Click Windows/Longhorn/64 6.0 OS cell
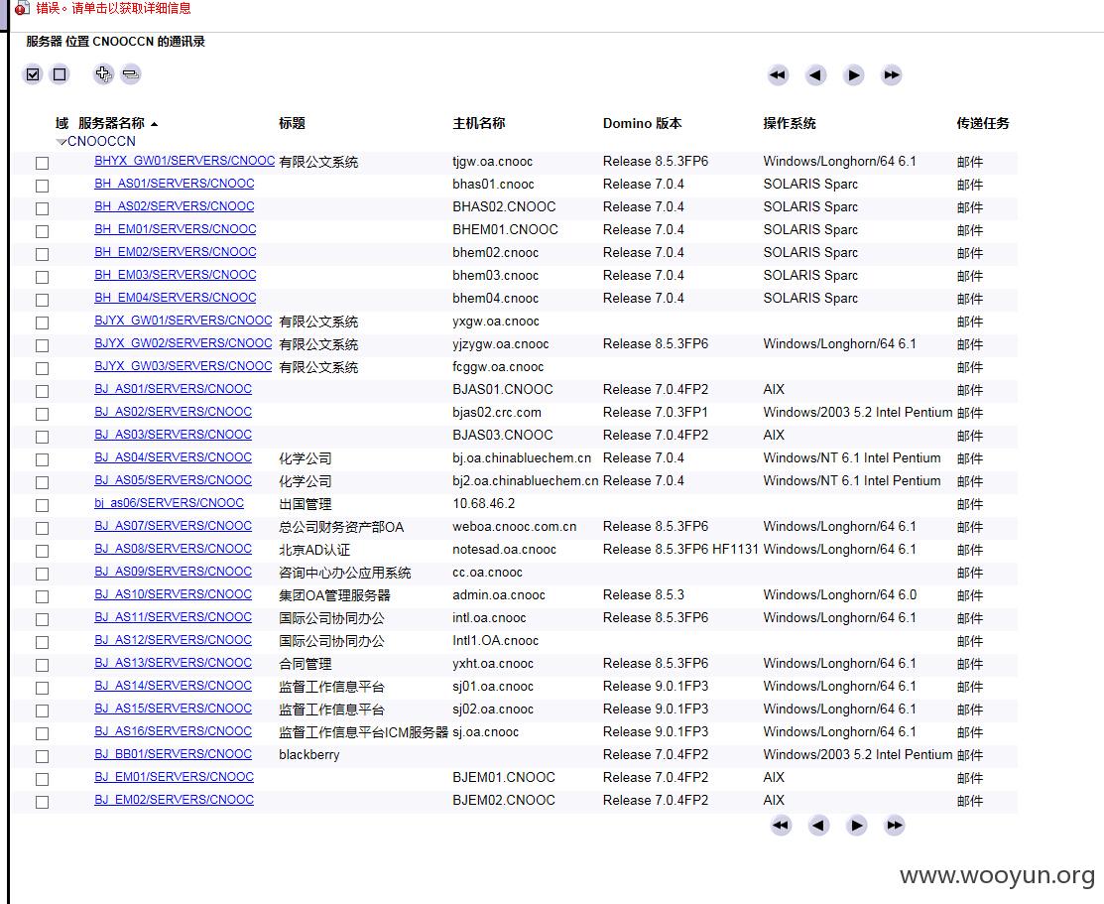1104x904 pixels. (840, 594)
